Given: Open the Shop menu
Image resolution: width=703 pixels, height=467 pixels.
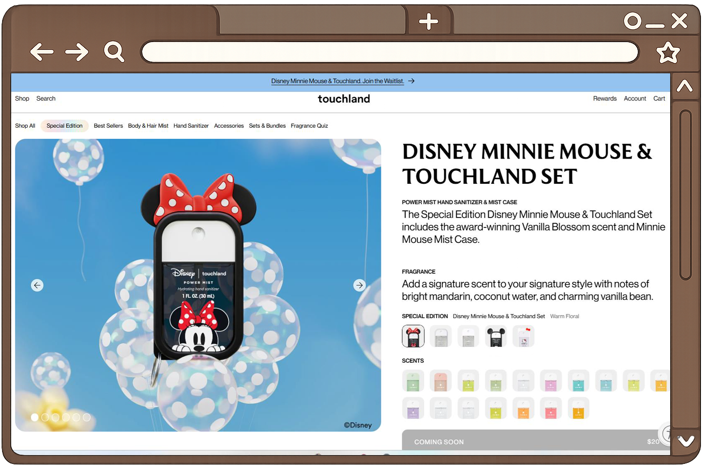Looking at the screenshot, I should coord(22,99).
